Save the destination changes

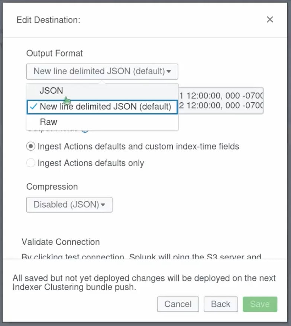tap(260, 304)
